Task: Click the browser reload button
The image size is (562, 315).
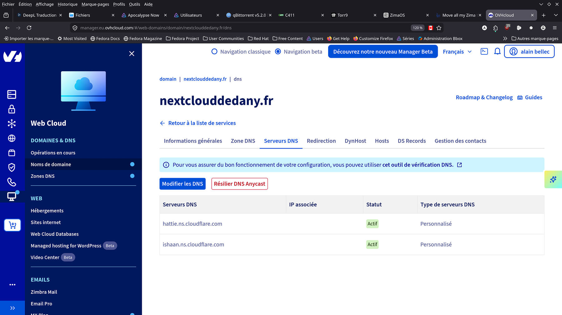Action: click(29, 28)
